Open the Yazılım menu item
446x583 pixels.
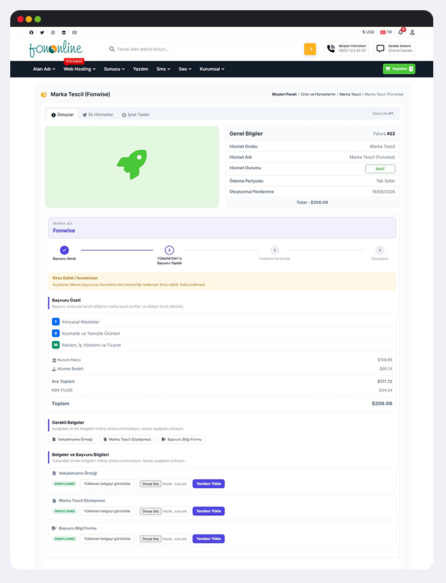(141, 69)
